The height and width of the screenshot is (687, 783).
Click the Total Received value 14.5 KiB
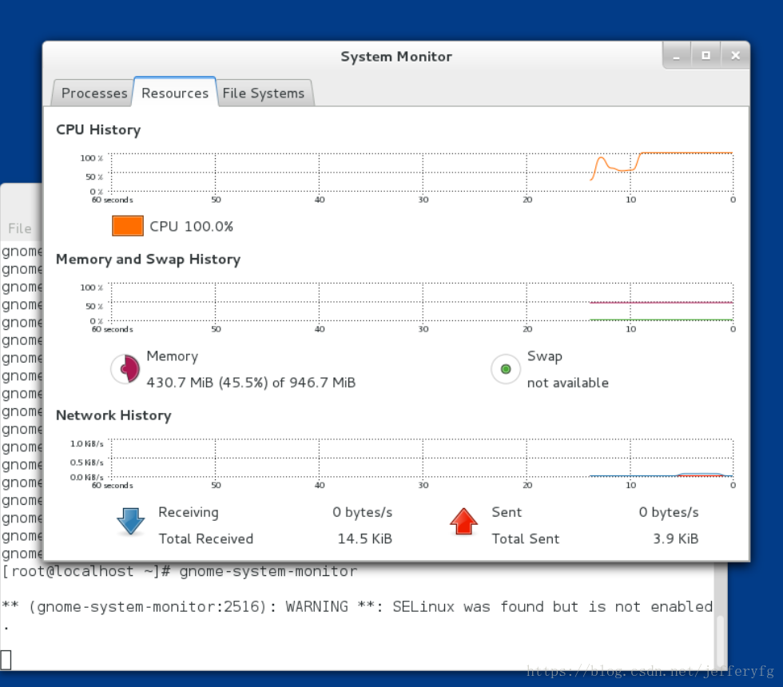coord(365,538)
